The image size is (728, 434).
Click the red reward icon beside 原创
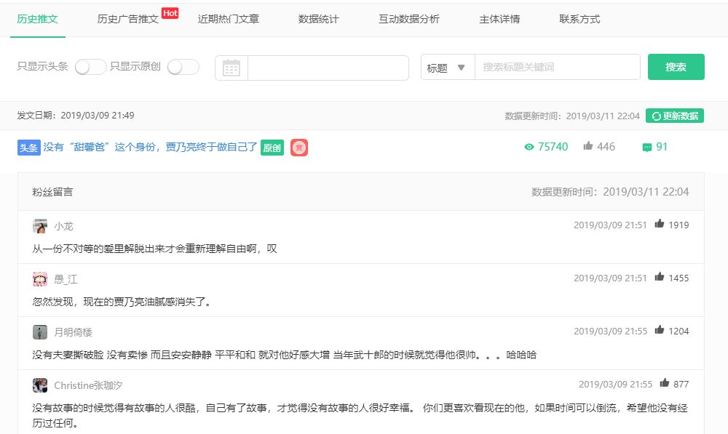point(298,148)
